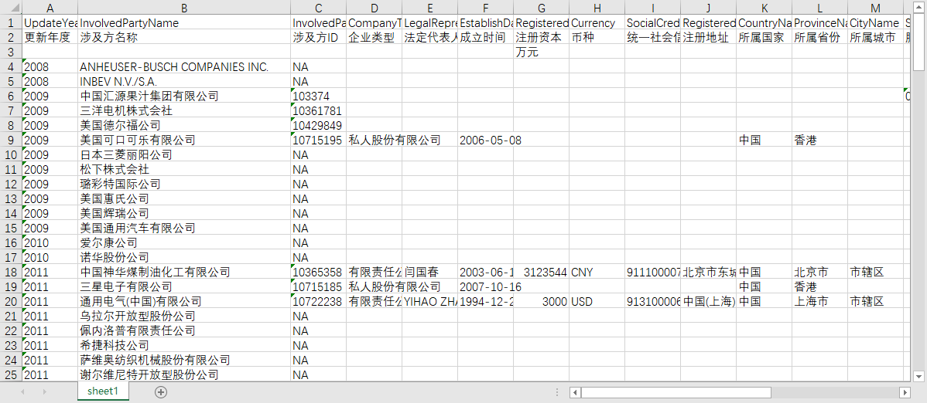
Task: Click cell 通用电气(中国)有限公司
Action: pyautogui.click(x=184, y=302)
